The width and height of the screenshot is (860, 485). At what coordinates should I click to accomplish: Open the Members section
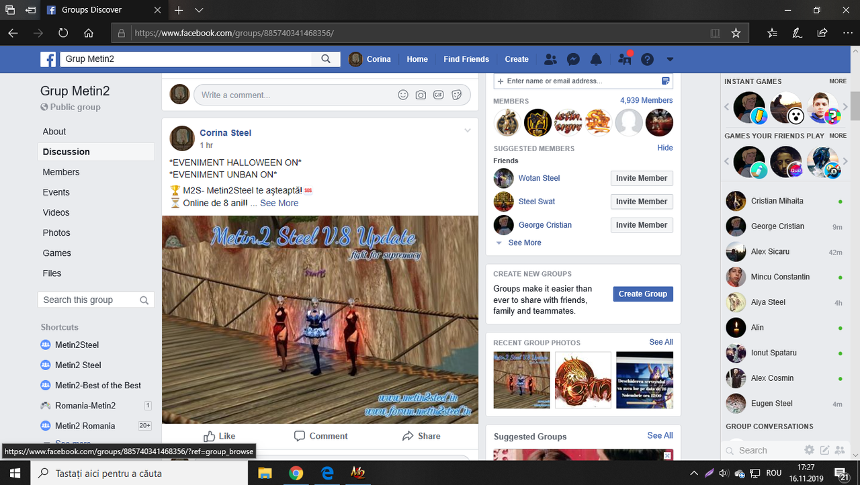pos(61,172)
